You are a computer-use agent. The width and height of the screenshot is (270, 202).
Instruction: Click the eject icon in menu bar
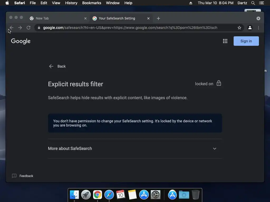pos(191,3)
